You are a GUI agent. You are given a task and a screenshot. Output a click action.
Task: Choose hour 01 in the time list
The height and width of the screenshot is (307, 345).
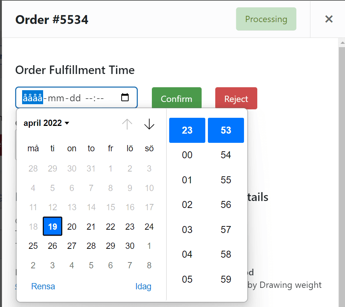(187, 180)
